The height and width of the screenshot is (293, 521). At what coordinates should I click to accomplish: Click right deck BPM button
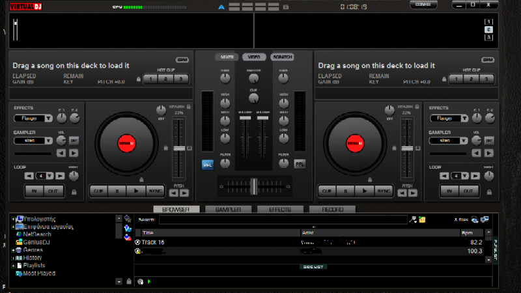pyautogui.click(x=488, y=60)
